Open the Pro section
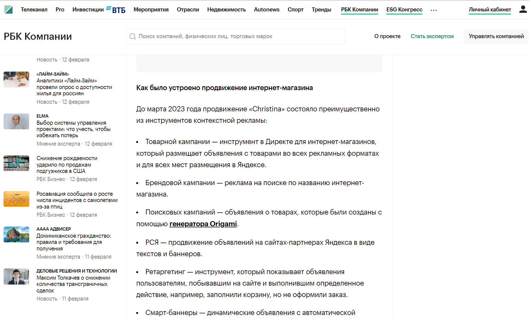Image resolution: width=529 pixels, height=318 pixels. point(60,10)
